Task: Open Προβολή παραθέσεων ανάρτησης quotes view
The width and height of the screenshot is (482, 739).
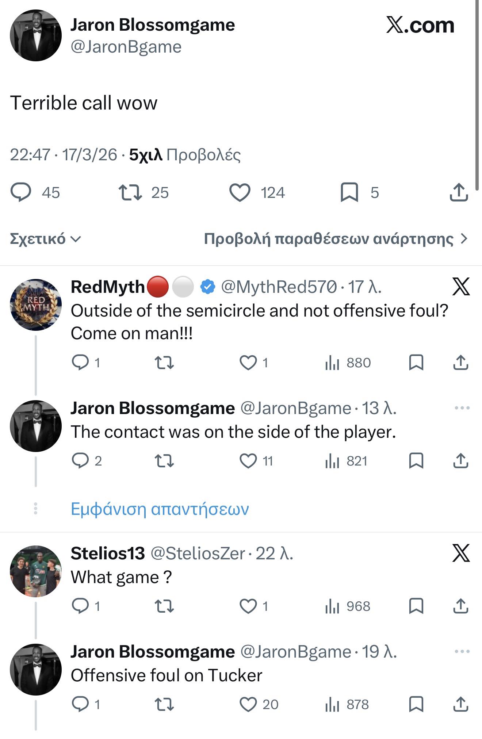Action: [335, 239]
